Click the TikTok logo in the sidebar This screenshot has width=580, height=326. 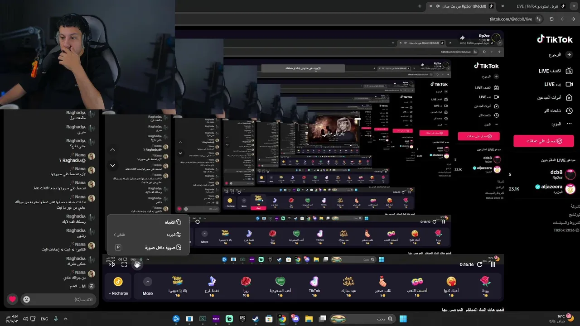(x=555, y=39)
